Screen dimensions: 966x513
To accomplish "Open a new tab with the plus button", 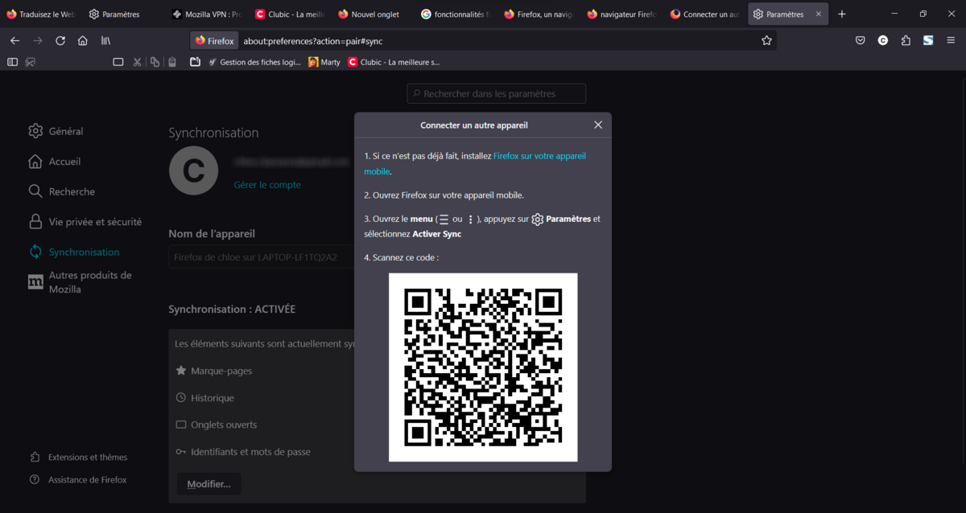I will pyautogui.click(x=842, y=14).
